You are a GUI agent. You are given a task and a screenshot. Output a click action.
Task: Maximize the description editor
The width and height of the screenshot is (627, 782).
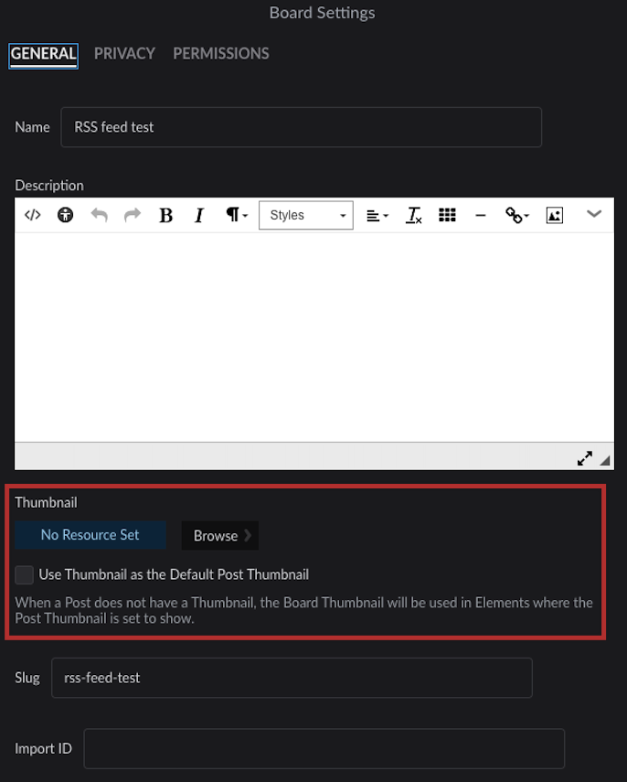tap(585, 458)
